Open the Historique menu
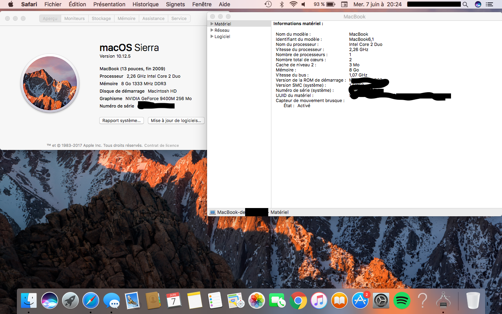Image resolution: width=502 pixels, height=314 pixels. [146, 4]
